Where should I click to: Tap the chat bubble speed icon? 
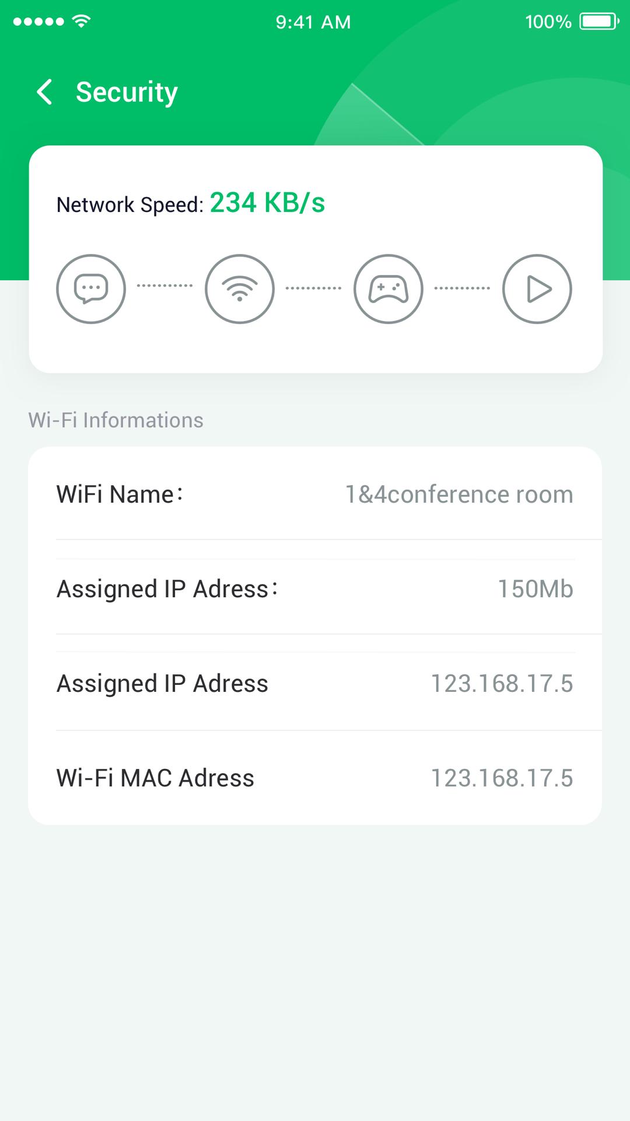(91, 288)
